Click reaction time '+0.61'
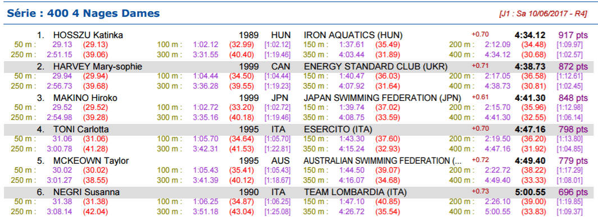The image size is (598, 217). point(480,96)
